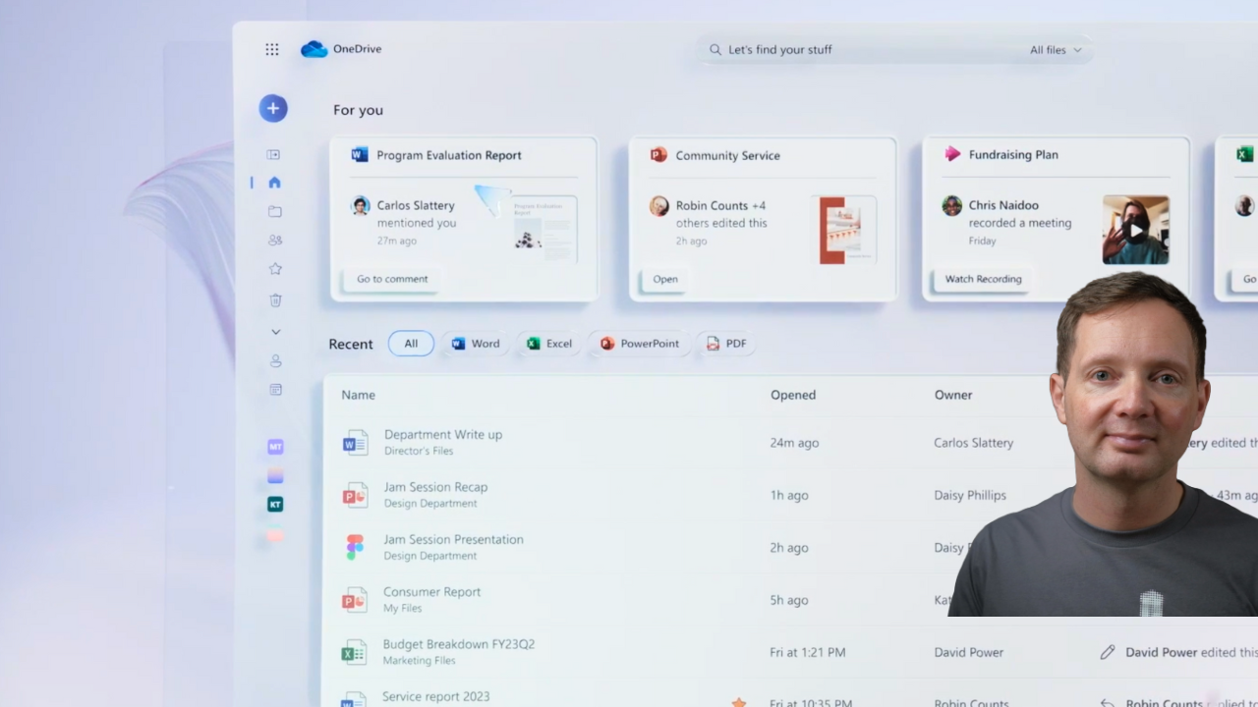1258x707 pixels.
Task: Open the pink tile below KT
Action: pos(275,535)
